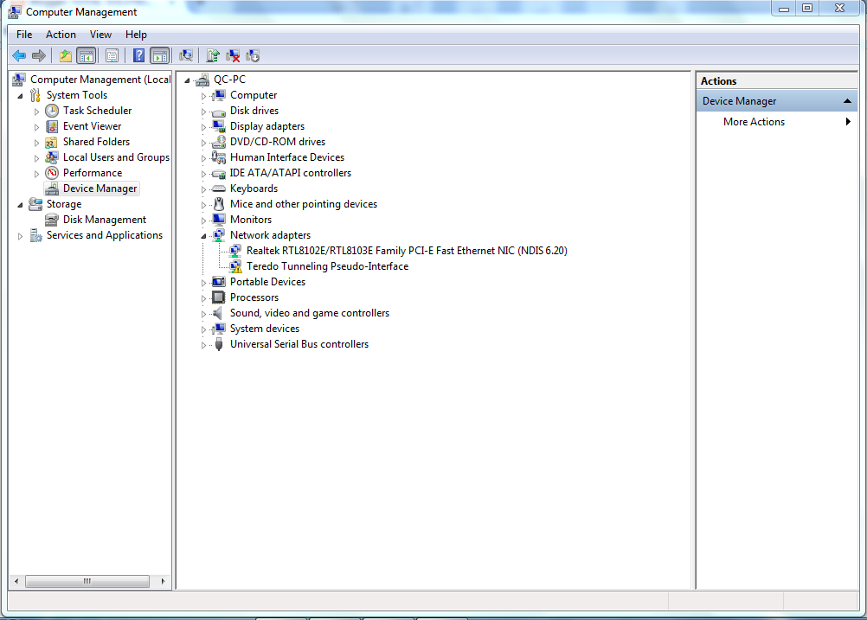Click the Portable Devices icon
867x620 pixels.
pyautogui.click(x=219, y=282)
